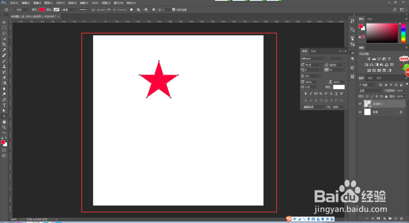Select the Hand tool

4,122
